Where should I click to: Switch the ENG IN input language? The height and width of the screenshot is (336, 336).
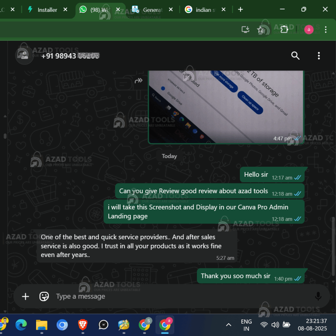tap(246, 325)
